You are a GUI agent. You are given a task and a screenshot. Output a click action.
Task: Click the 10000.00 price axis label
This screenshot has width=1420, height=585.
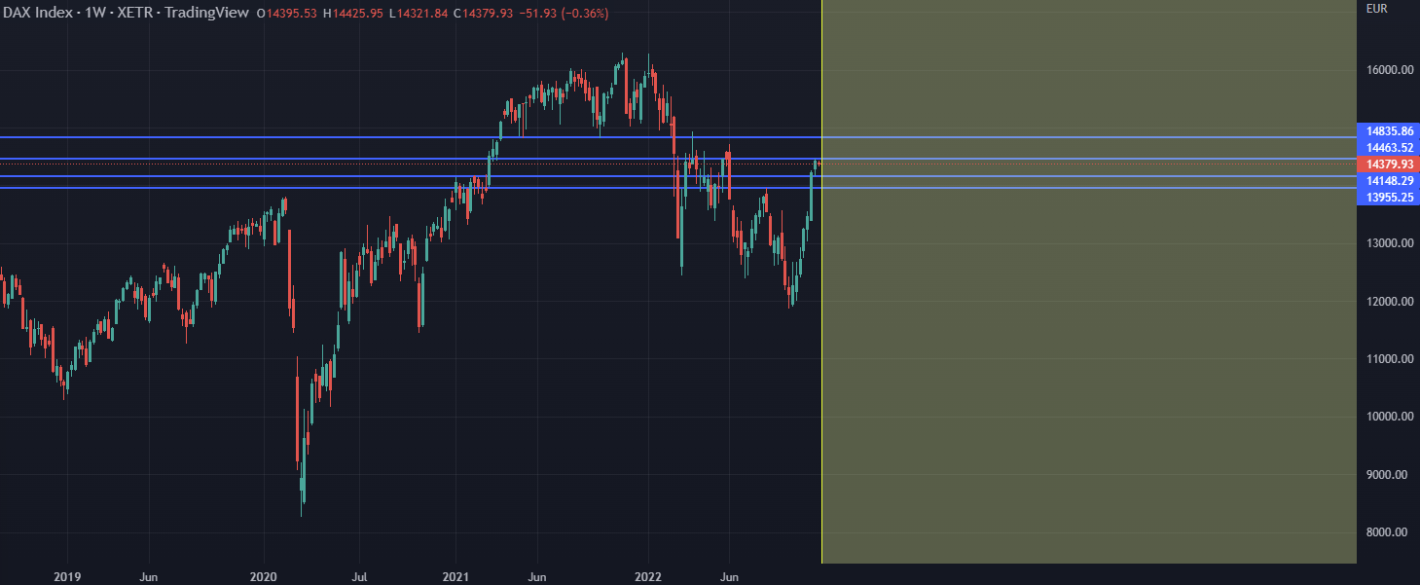pos(1390,417)
